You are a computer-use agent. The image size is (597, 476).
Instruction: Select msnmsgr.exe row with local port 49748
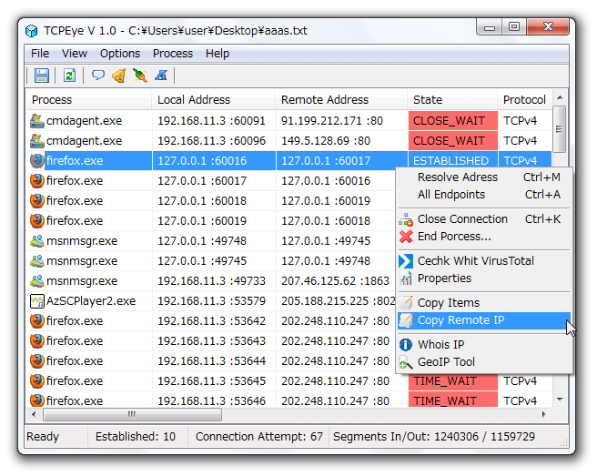point(211,241)
